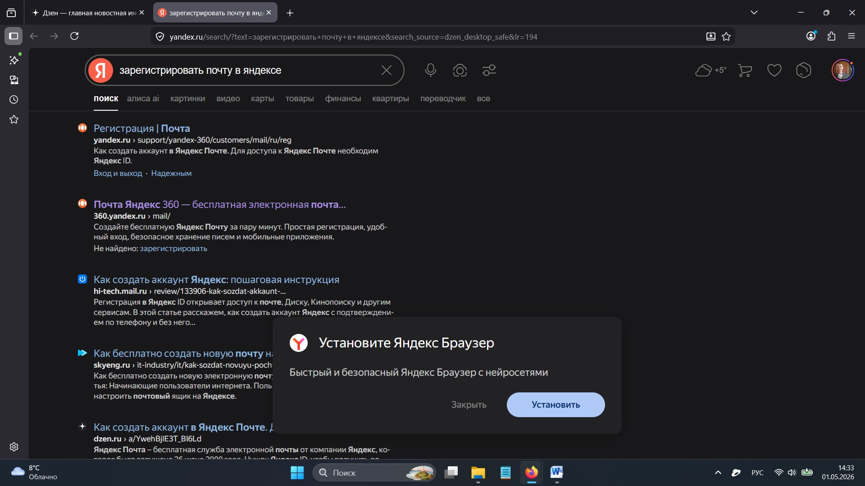
Task: Open synced tabs icon in the sidebar
Action: click(x=14, y=80)
